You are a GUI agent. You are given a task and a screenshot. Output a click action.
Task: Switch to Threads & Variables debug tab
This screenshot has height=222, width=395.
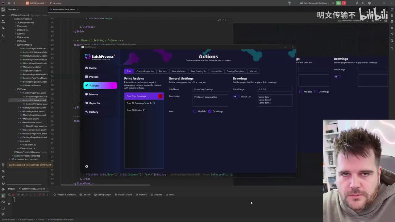[x=64, y=195]
